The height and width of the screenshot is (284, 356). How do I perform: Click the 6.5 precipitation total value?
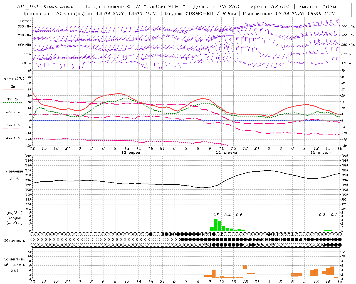(216, 215)
